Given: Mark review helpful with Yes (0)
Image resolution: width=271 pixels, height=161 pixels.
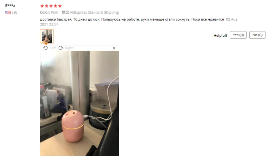Looking at the screenshot, I should click(238, 35).
